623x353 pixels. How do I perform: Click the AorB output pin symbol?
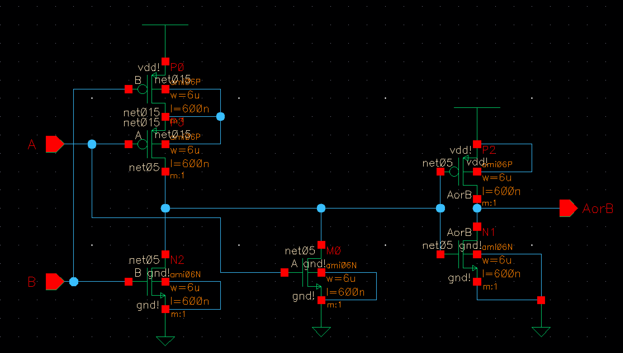tap(568, 208)
